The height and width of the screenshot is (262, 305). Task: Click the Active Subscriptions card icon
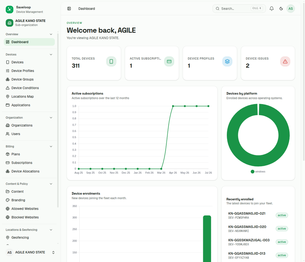coord(169,61)
